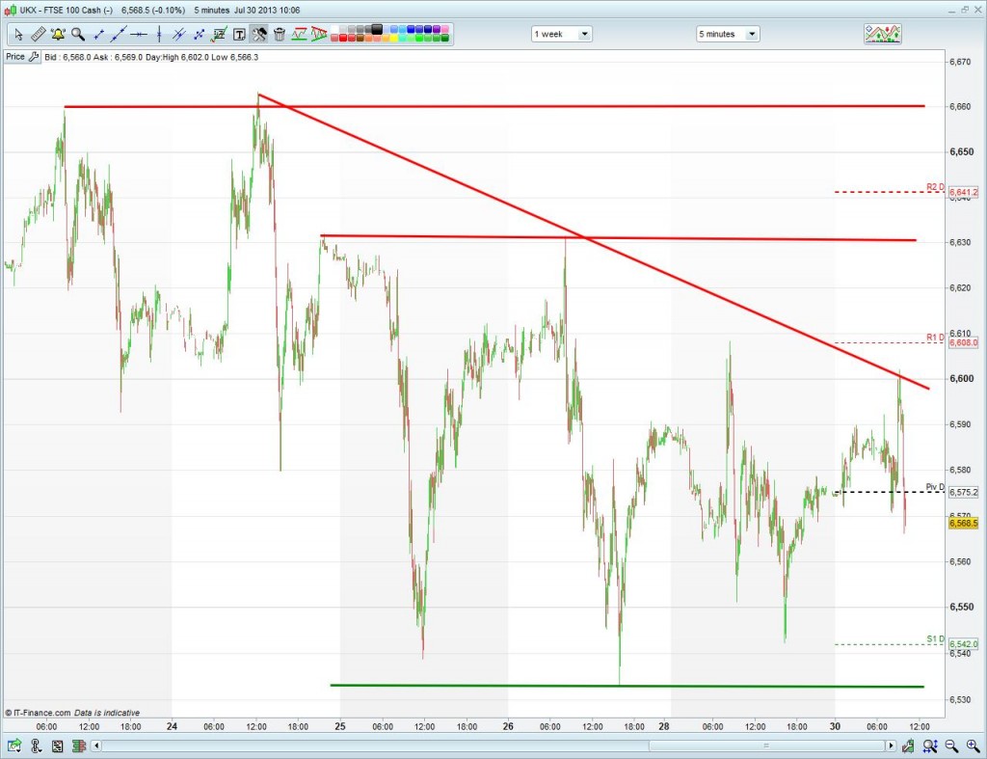Screen dimensions: 987x759
Task: Select the vertical line drawing tool
Action: [x=159, y=34]
